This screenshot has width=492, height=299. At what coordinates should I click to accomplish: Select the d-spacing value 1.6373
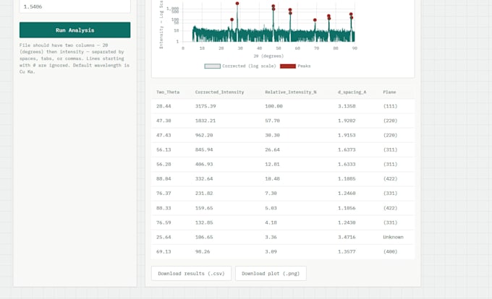click(347, 149)
